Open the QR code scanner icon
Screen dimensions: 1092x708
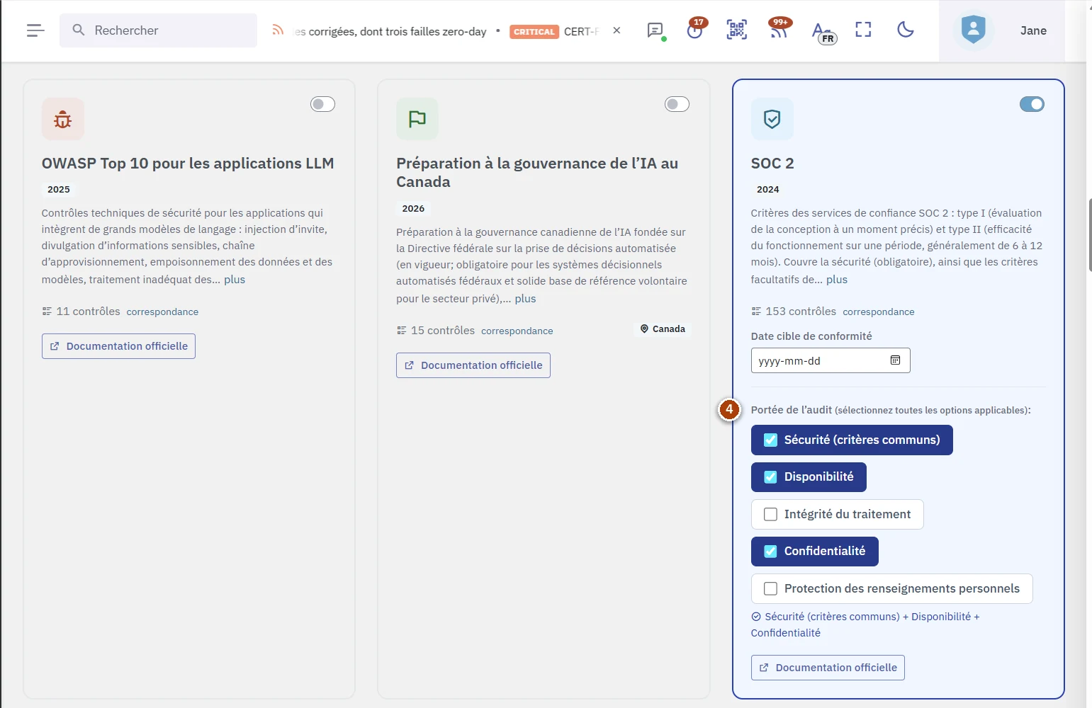[x=737, y=30]
